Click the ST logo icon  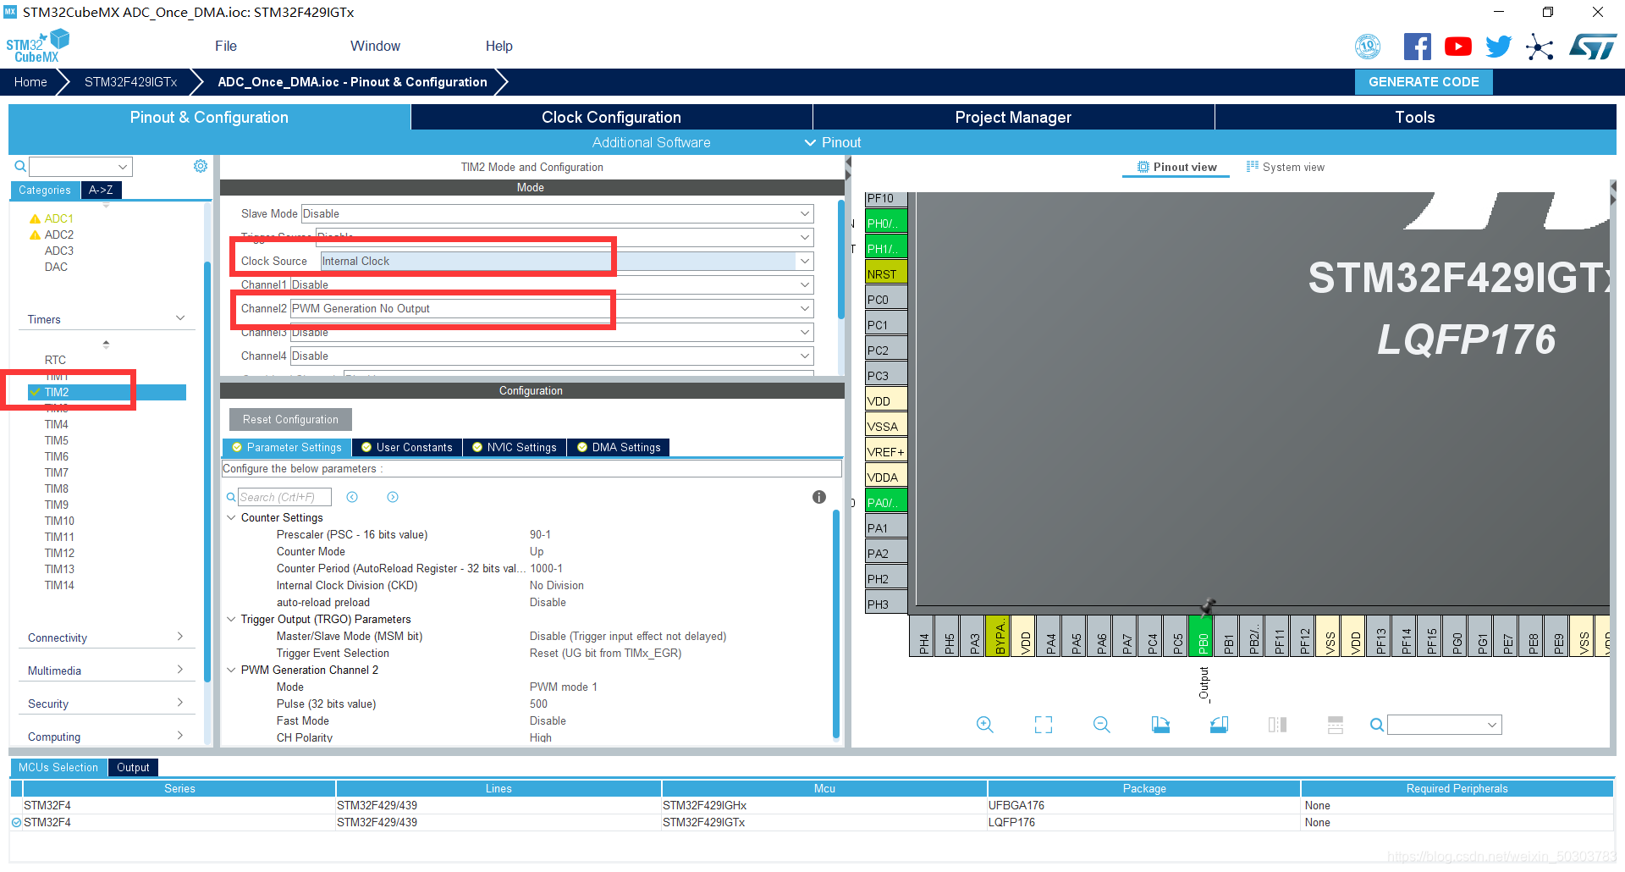tap(1593, 47)
